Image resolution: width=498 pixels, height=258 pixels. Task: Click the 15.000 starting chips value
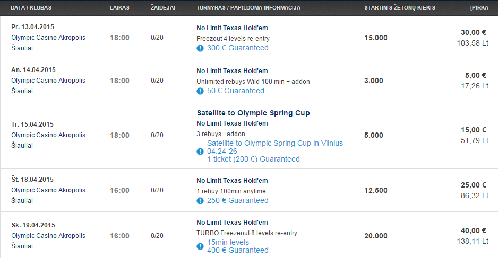tap(376, 38)
